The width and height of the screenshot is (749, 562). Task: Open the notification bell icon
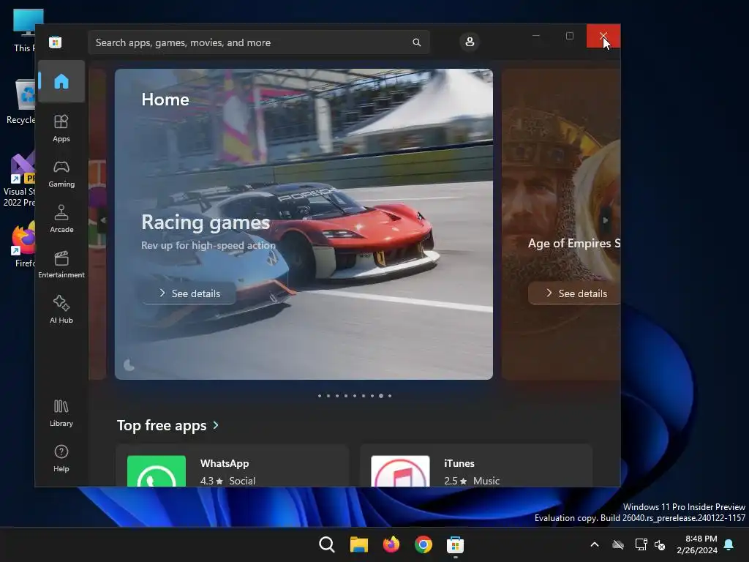729,544
